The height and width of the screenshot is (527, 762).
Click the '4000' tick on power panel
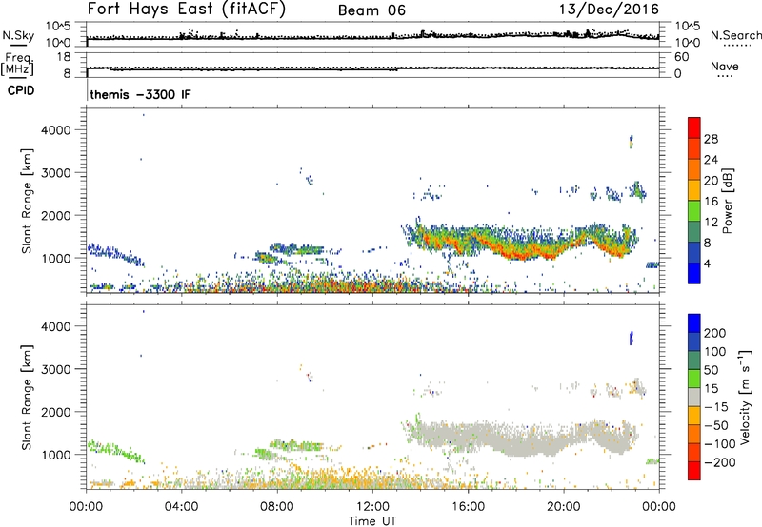click(56, 130)
